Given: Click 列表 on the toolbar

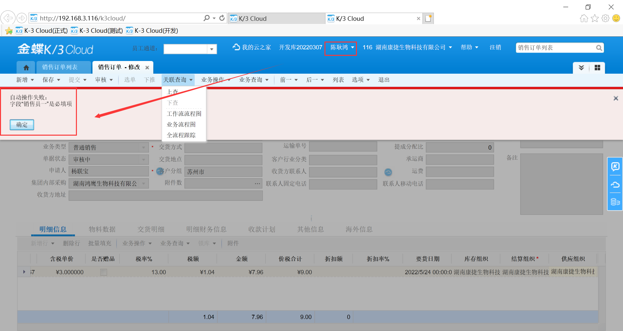Looking at the screenshot, I should (338, 80).
